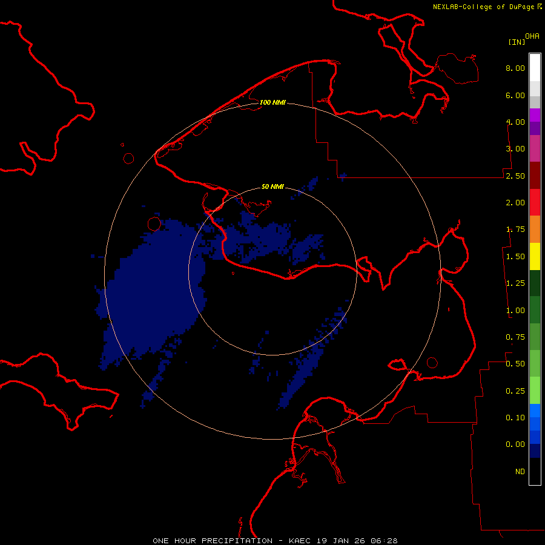The image size is (545, 545).
Task: Select the 0.10 legend value
Action: pyautogui.click(x=515, y=418)
